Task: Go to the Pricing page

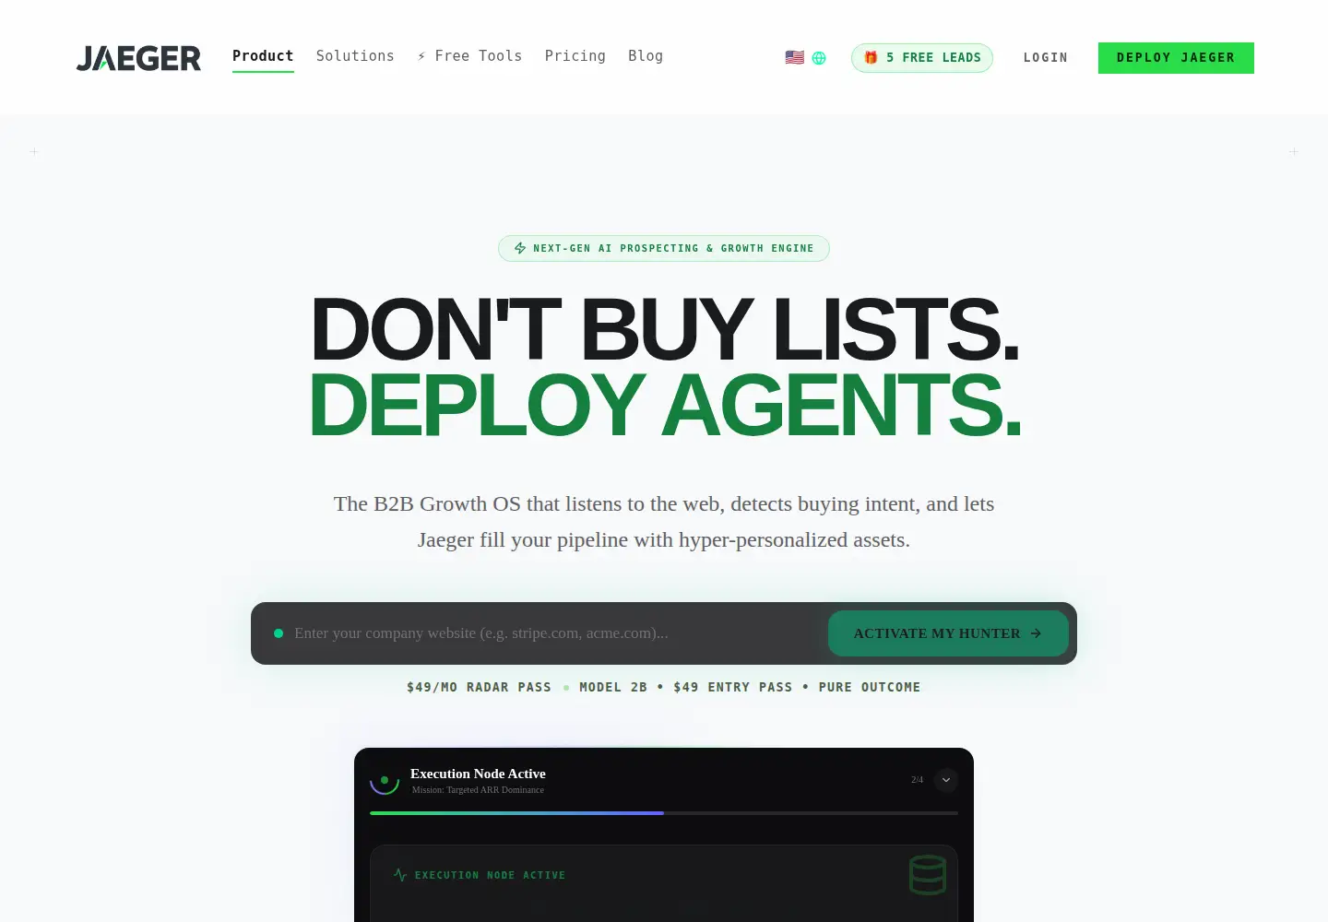Action: pyautogui.click(x=575, y=56)
